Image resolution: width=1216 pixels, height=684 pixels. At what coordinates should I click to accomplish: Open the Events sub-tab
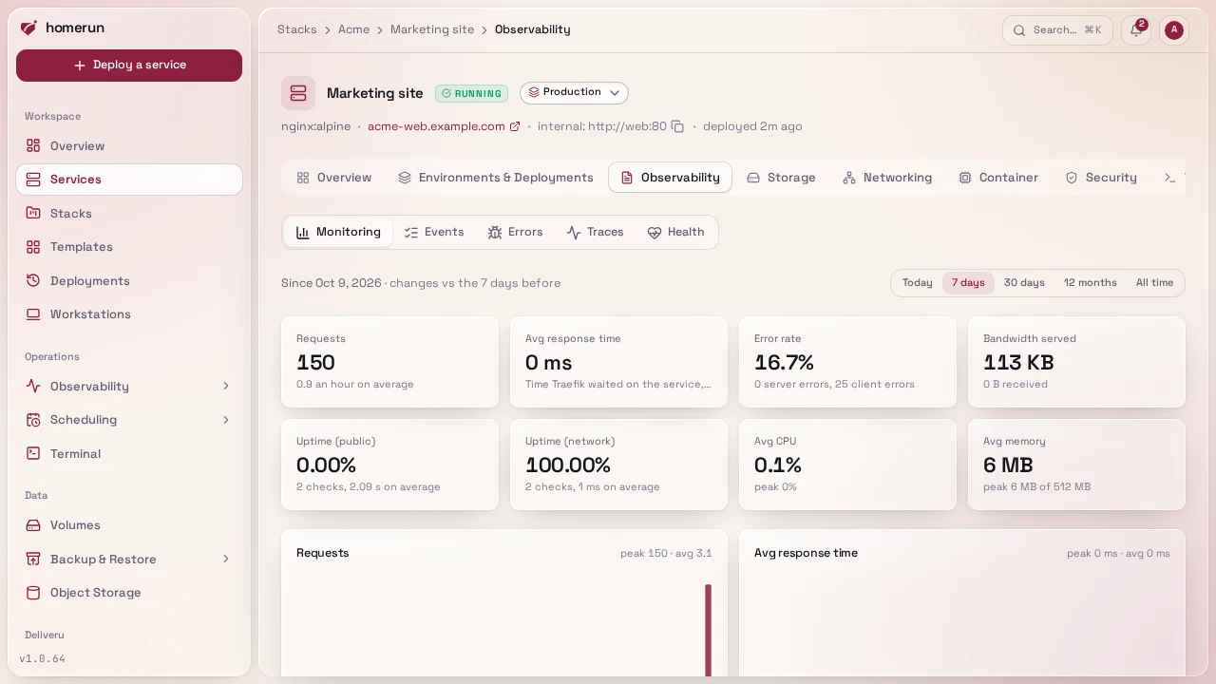(x=434, y=233)
